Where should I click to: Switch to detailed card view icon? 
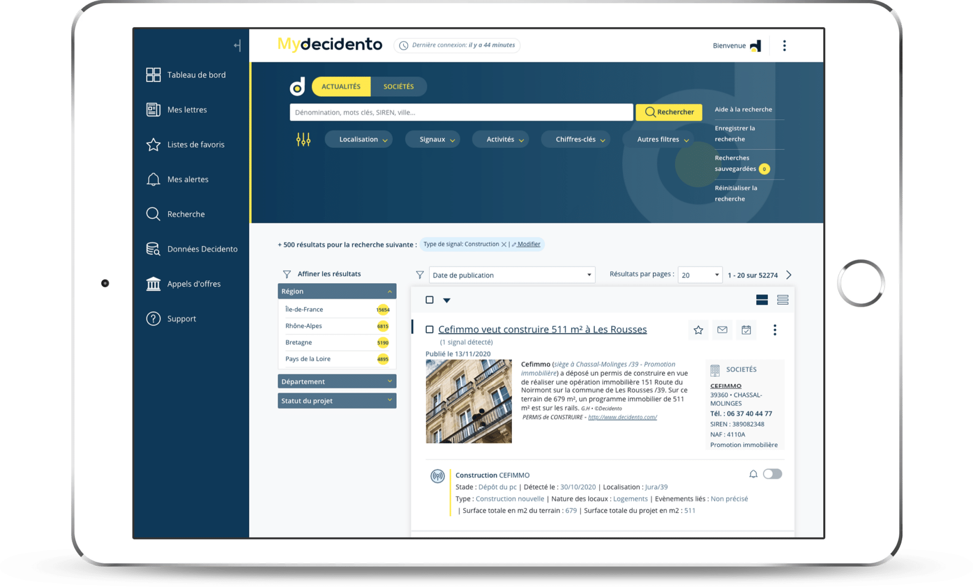click(762, 300)
